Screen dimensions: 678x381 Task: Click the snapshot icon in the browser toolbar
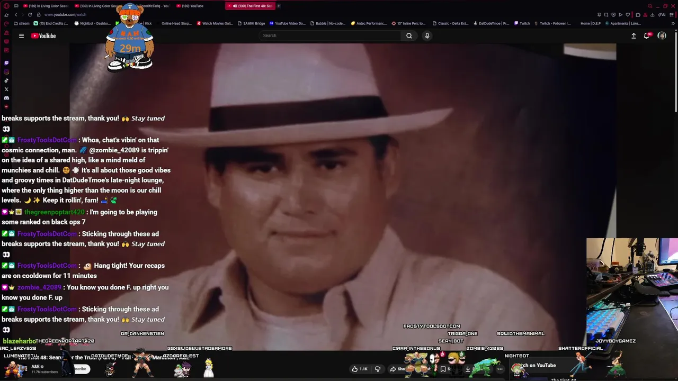tap(606, 15)
